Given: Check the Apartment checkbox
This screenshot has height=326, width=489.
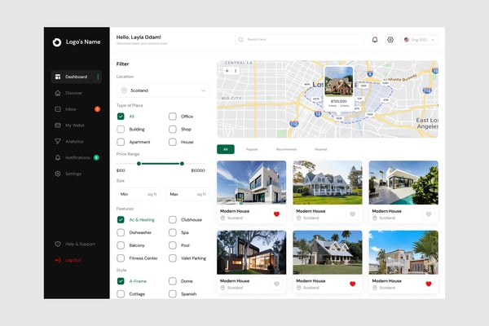Looking at the screenshot, I should 121,142.
